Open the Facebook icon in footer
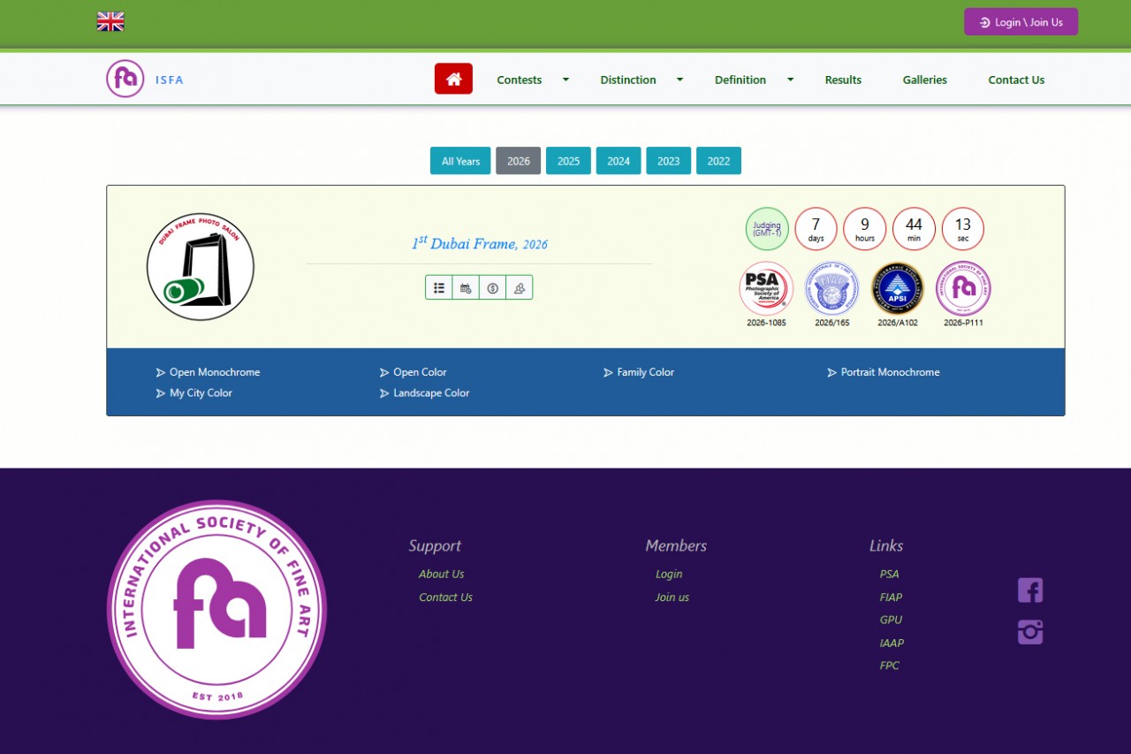This screenshot has height=754, width=1131. click(1030, 590)
